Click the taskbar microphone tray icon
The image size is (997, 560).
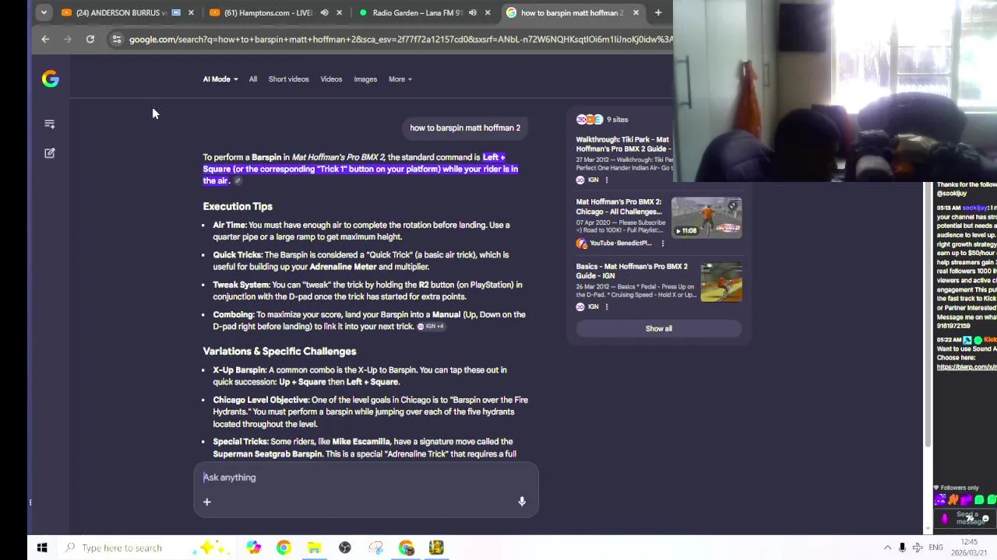pos(902,548)
